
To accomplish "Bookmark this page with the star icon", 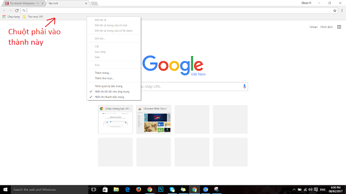I will (335, 10).
